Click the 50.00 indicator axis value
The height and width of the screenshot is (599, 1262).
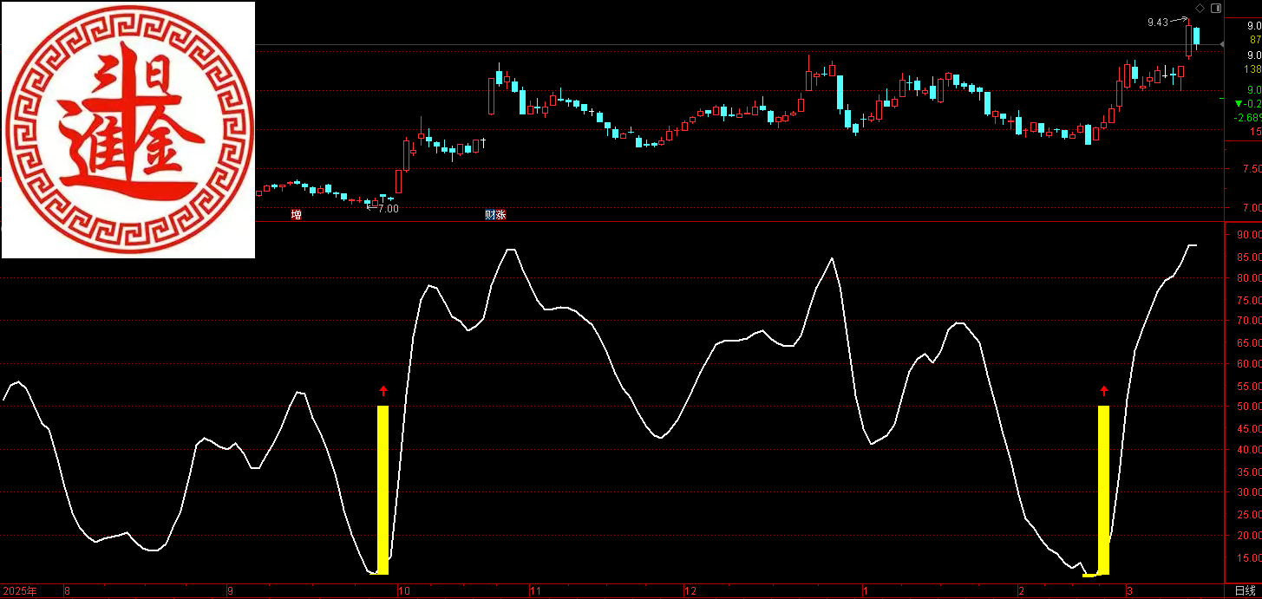pos(1249,407)
